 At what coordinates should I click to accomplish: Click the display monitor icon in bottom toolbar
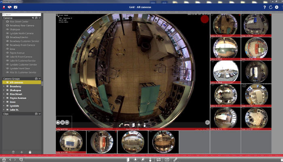point(167,160)
